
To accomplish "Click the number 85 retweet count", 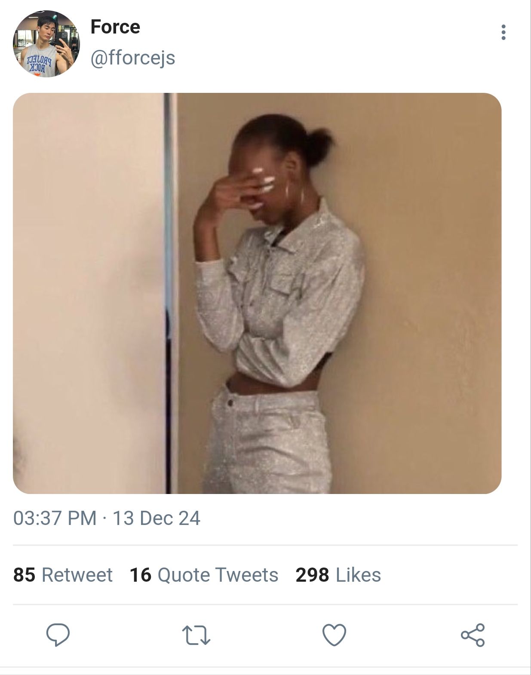I will pyautogui.click(x=24, y=575).
